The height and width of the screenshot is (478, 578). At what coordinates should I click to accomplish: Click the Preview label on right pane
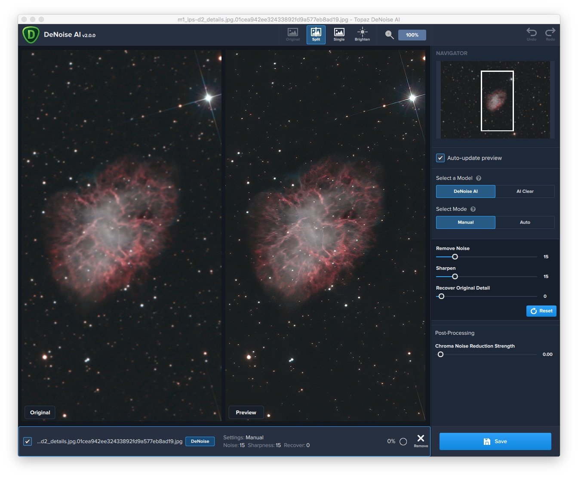point(246,413)
